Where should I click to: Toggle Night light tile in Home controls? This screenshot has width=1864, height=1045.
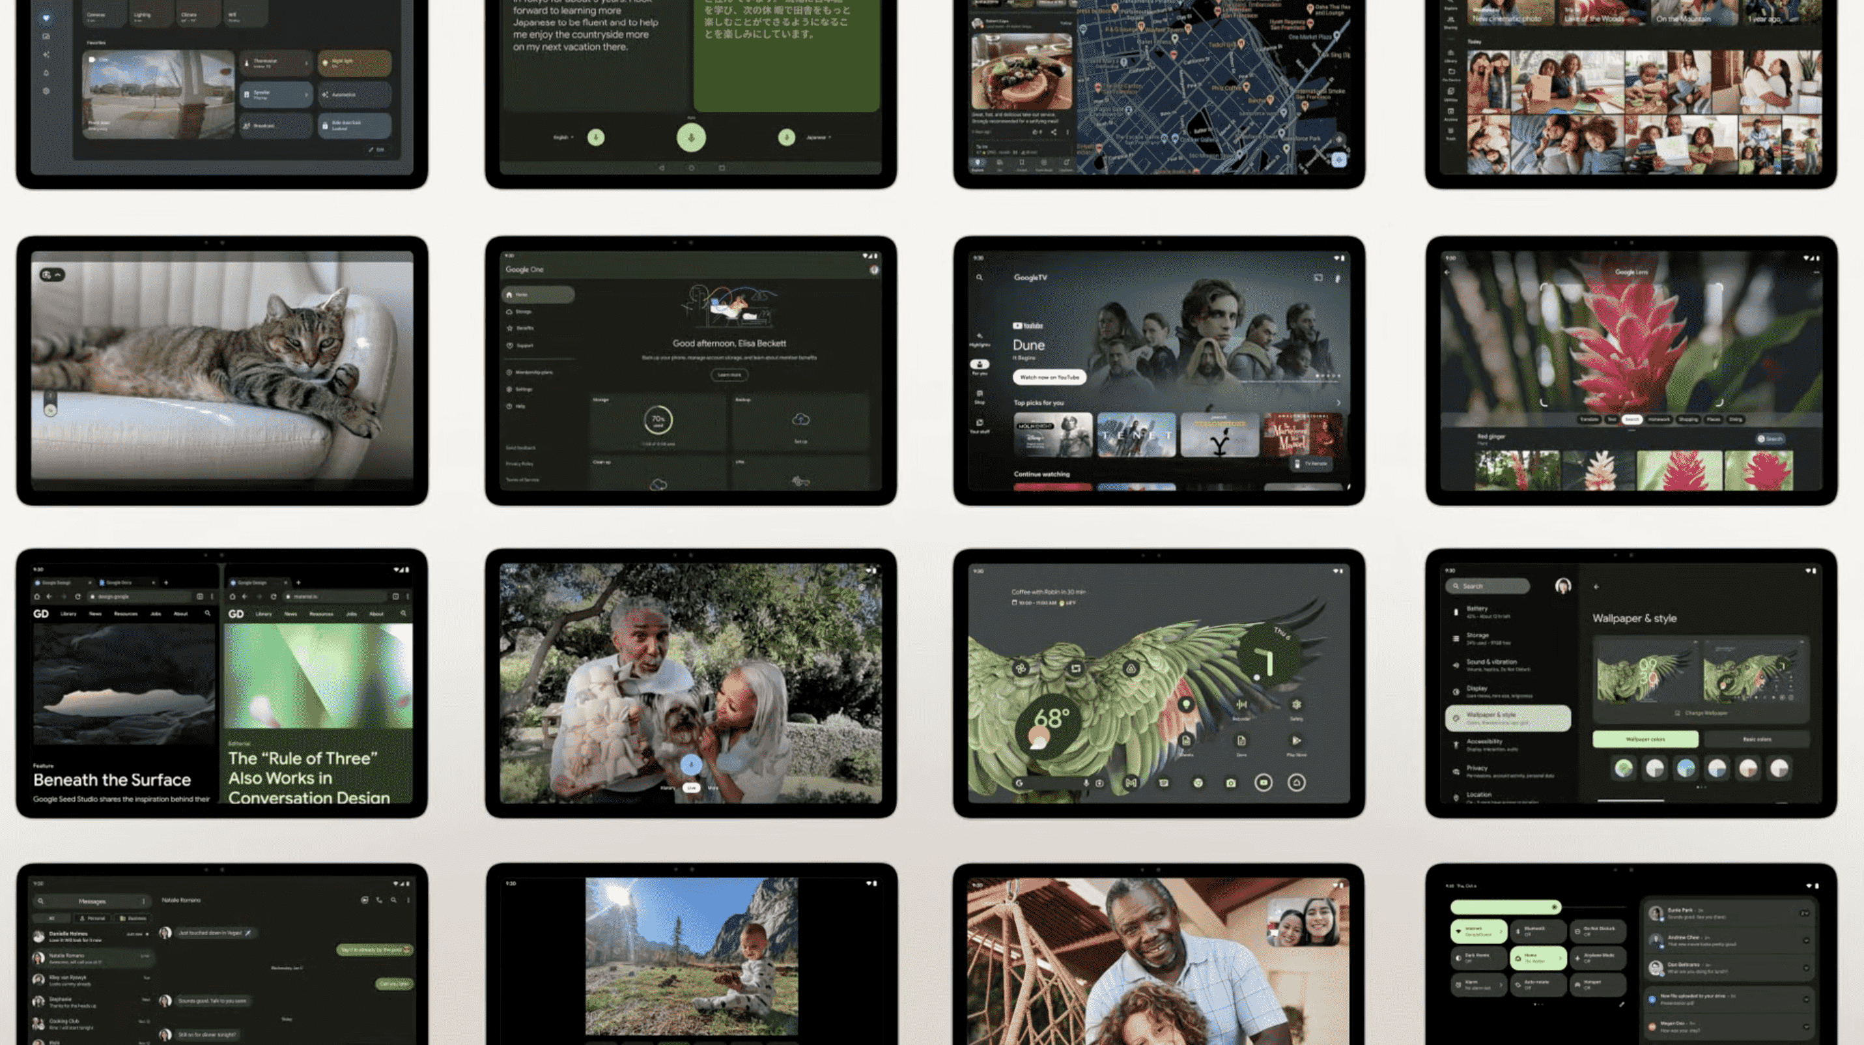pos(354,64)
